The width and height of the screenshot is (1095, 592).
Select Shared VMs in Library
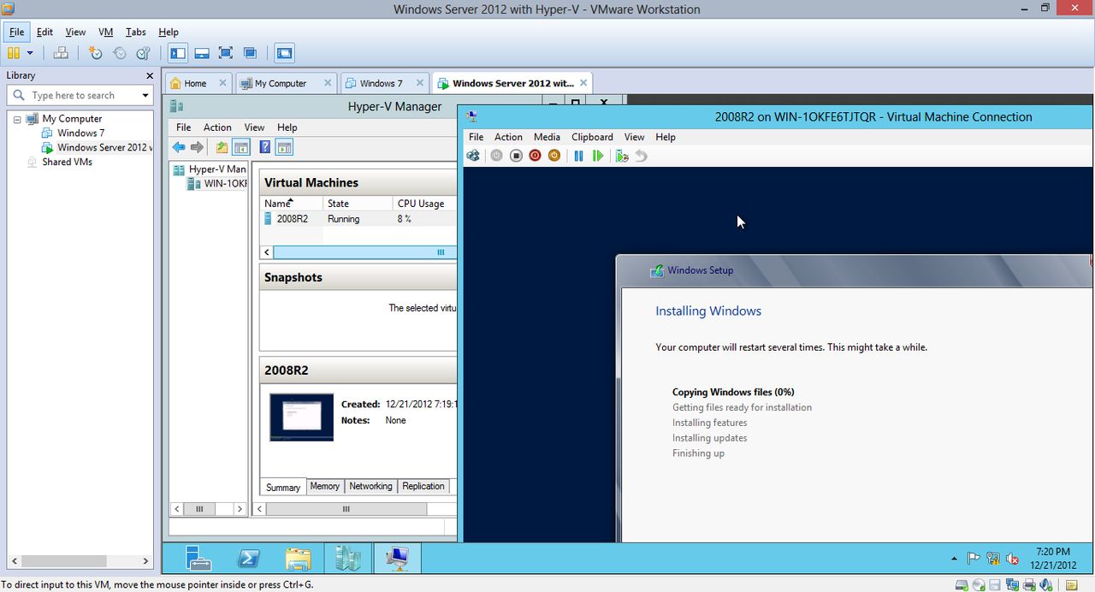pyautogui.click(x=67, y=162)
